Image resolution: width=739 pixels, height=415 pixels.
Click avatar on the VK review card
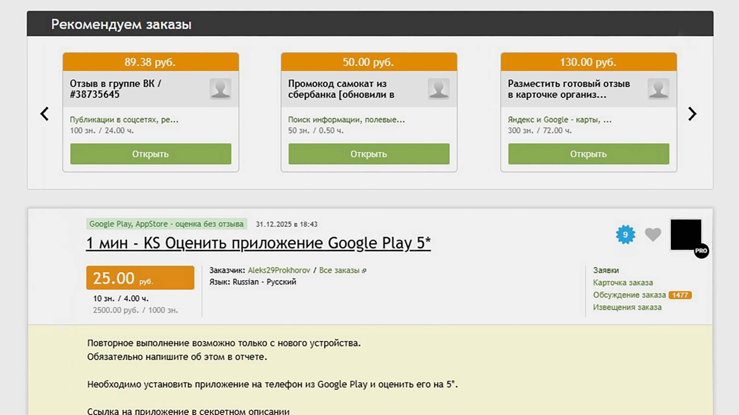click(x=220, y=89)
